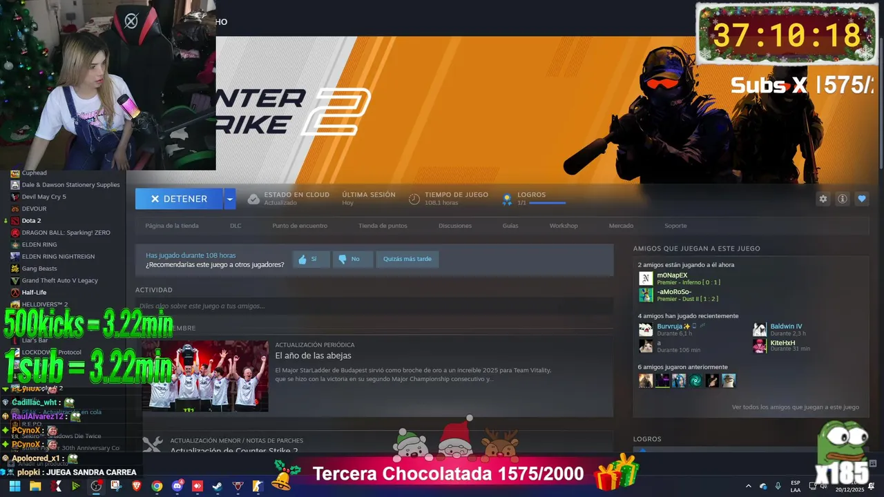Open the Guías tab
Image resolution: width=884 pixels, height=497 pixels.
pos(510,226)
